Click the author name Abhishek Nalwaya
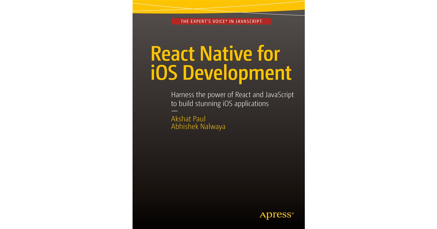Screen dimensions: 437x229 (198, 126)
